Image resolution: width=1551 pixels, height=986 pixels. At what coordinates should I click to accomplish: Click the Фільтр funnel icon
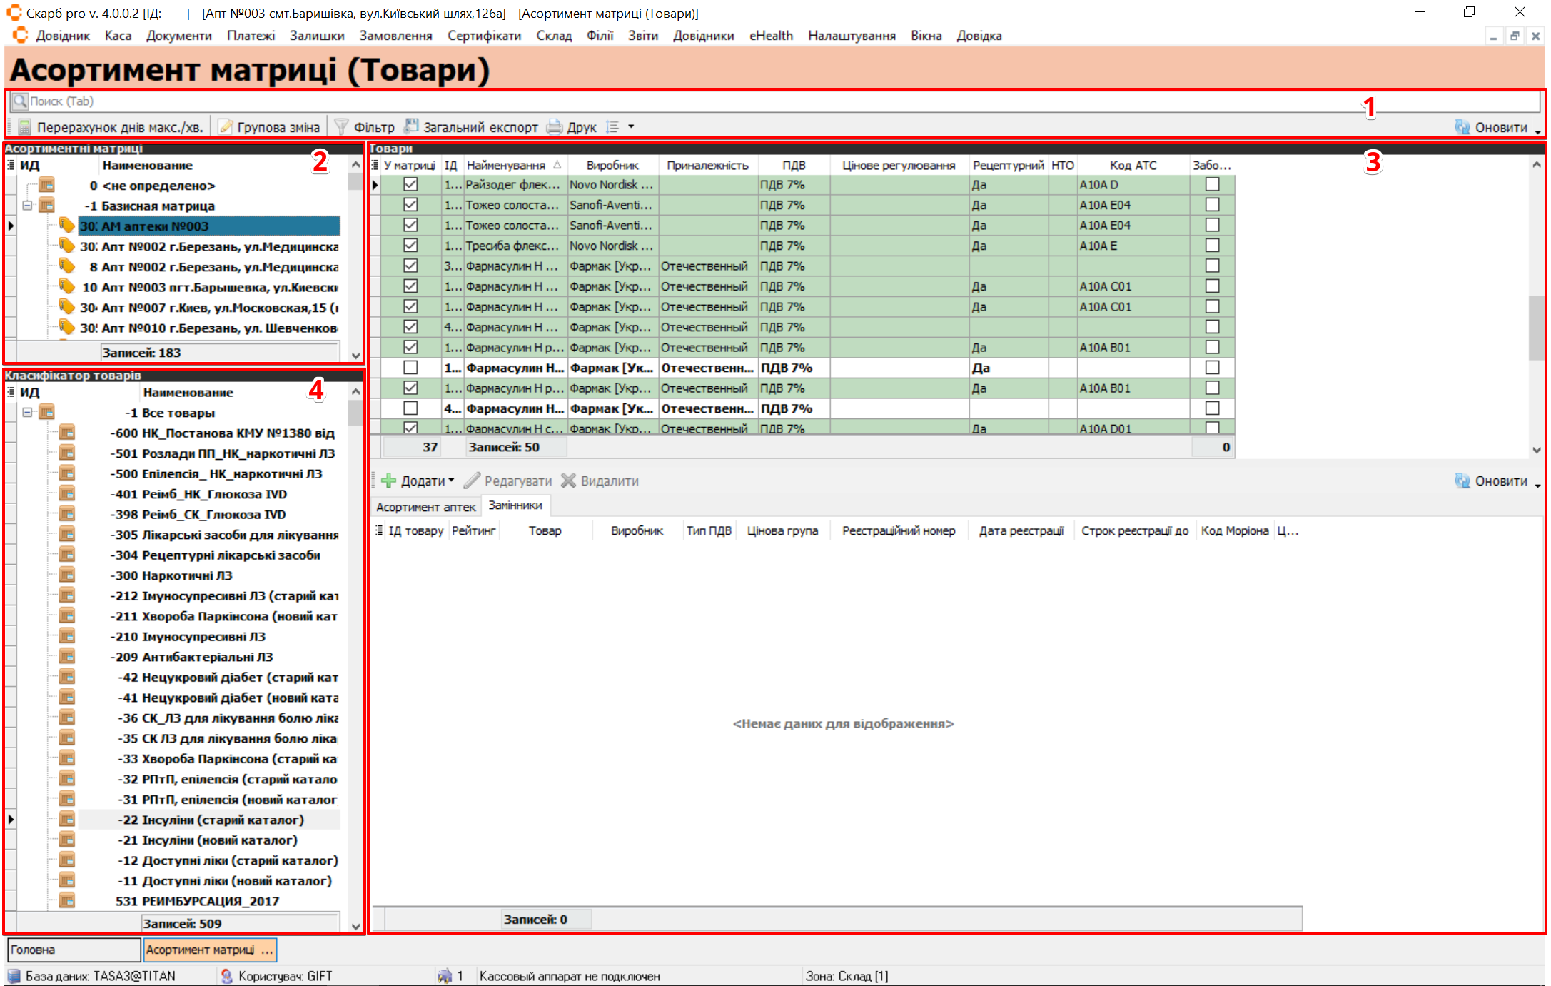coord(341,127)
